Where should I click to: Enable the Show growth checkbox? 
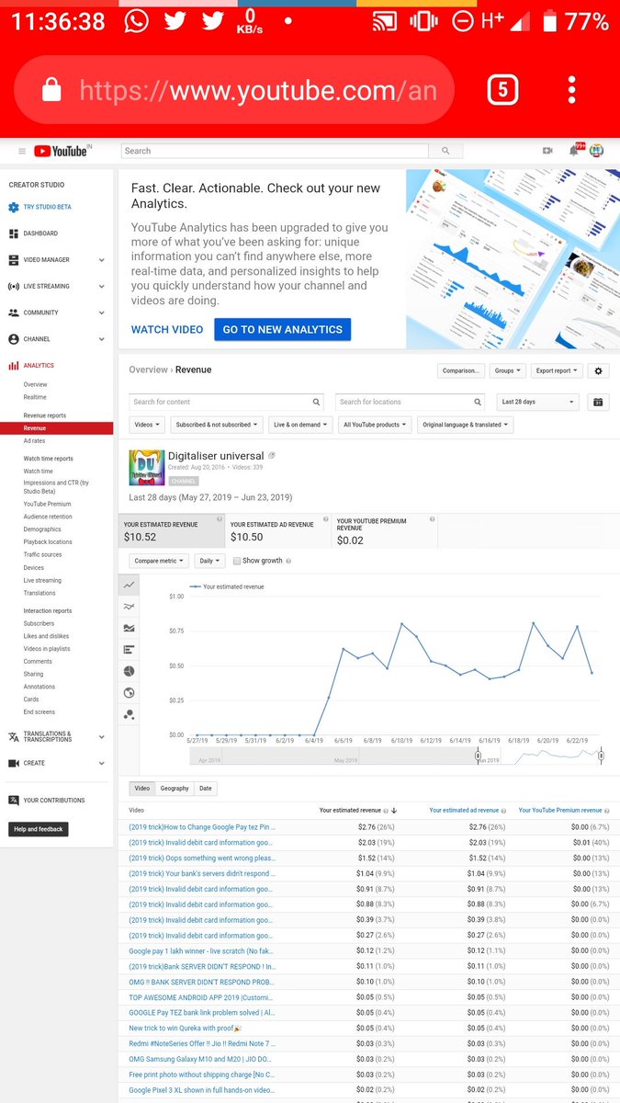pos(237,561)
